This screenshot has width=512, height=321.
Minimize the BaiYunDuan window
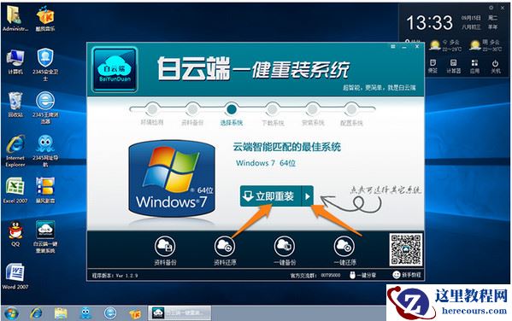point(404,47)
